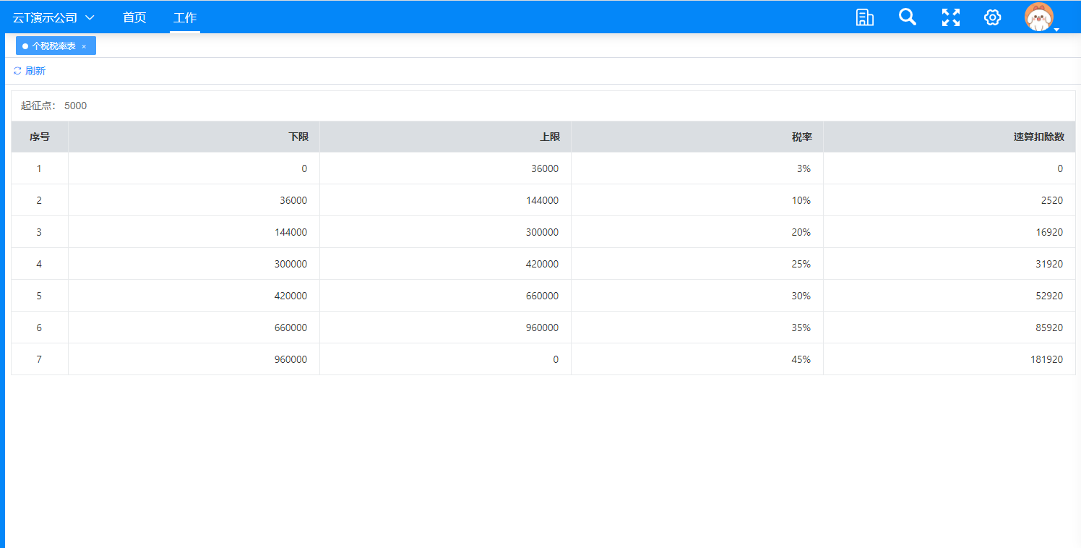Image resolution: width=1081 pixels, height=548 pixels.
Task: Close the 个税税率表 tab
Action: point(84,46)
